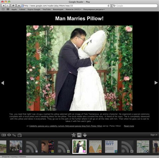Open search engine dropdown magnifier
The image size is (159, 158).
(x=114, y=6)
